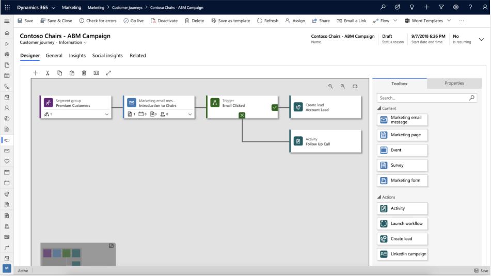491x276 pixels.
Task: Select the LinkedIn campaign tile in Toolbox
Action: pyautogui.click(x=402, y=254)
